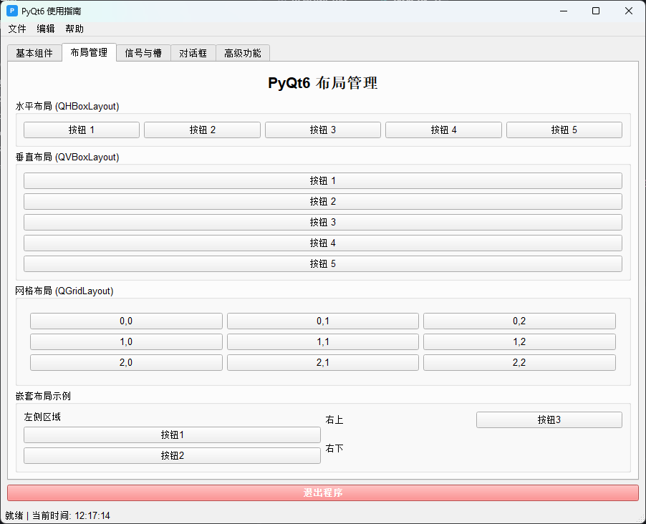
Task: Click 按钮 4 in the horizontal layout
Action: tap(443, 130)
